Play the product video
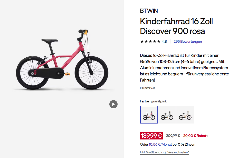This screenshot has height=158, width=239. coord(113,104)
